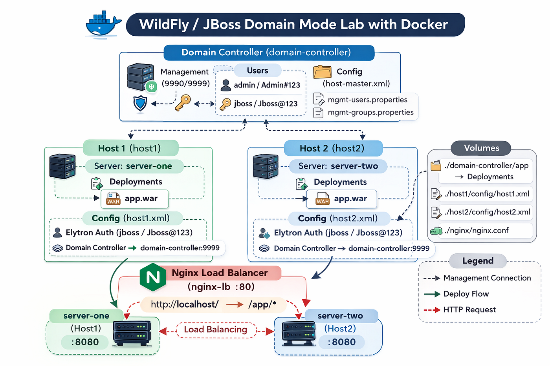Click the green server-one label at bottom
Viewport: 550px width, 366px height.
(86, 316)
